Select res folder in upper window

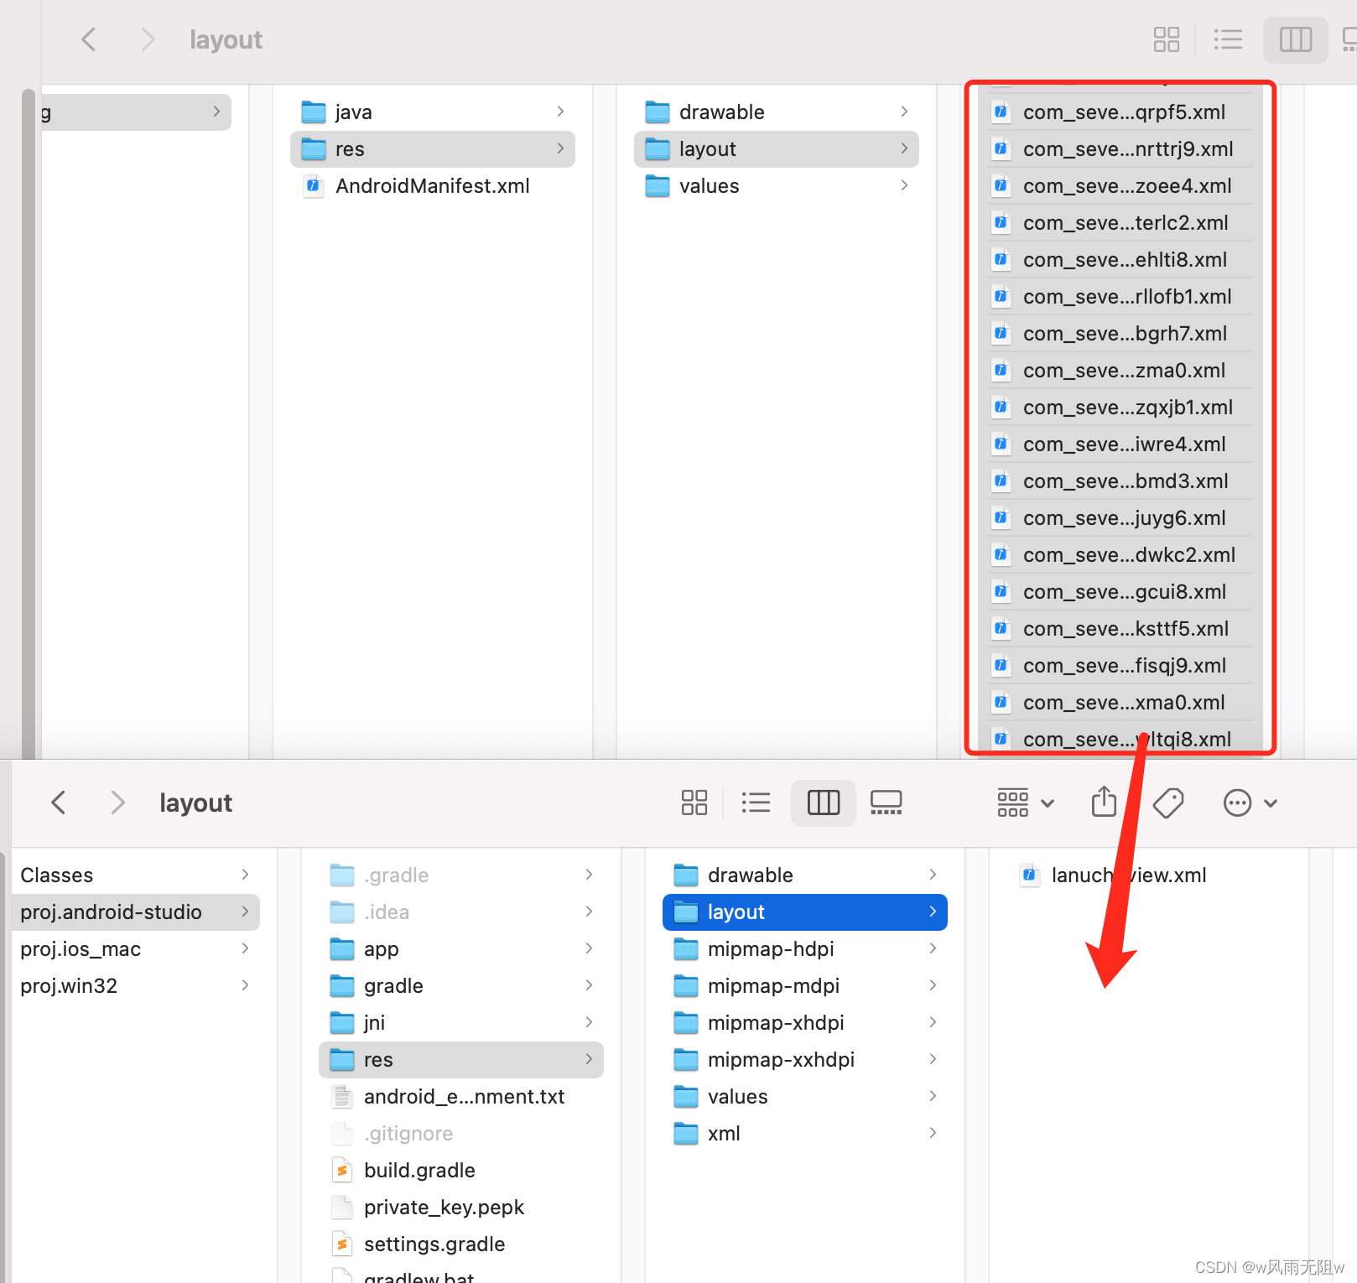(x=433, y=148)
